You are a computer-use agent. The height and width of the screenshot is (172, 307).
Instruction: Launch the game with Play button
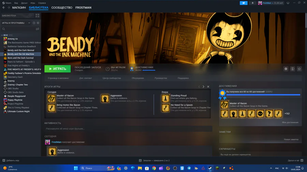(58, 69)
